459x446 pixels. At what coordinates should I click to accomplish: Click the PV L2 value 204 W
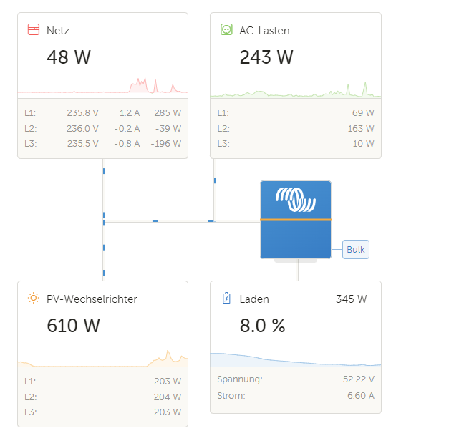tap(168, 397)
